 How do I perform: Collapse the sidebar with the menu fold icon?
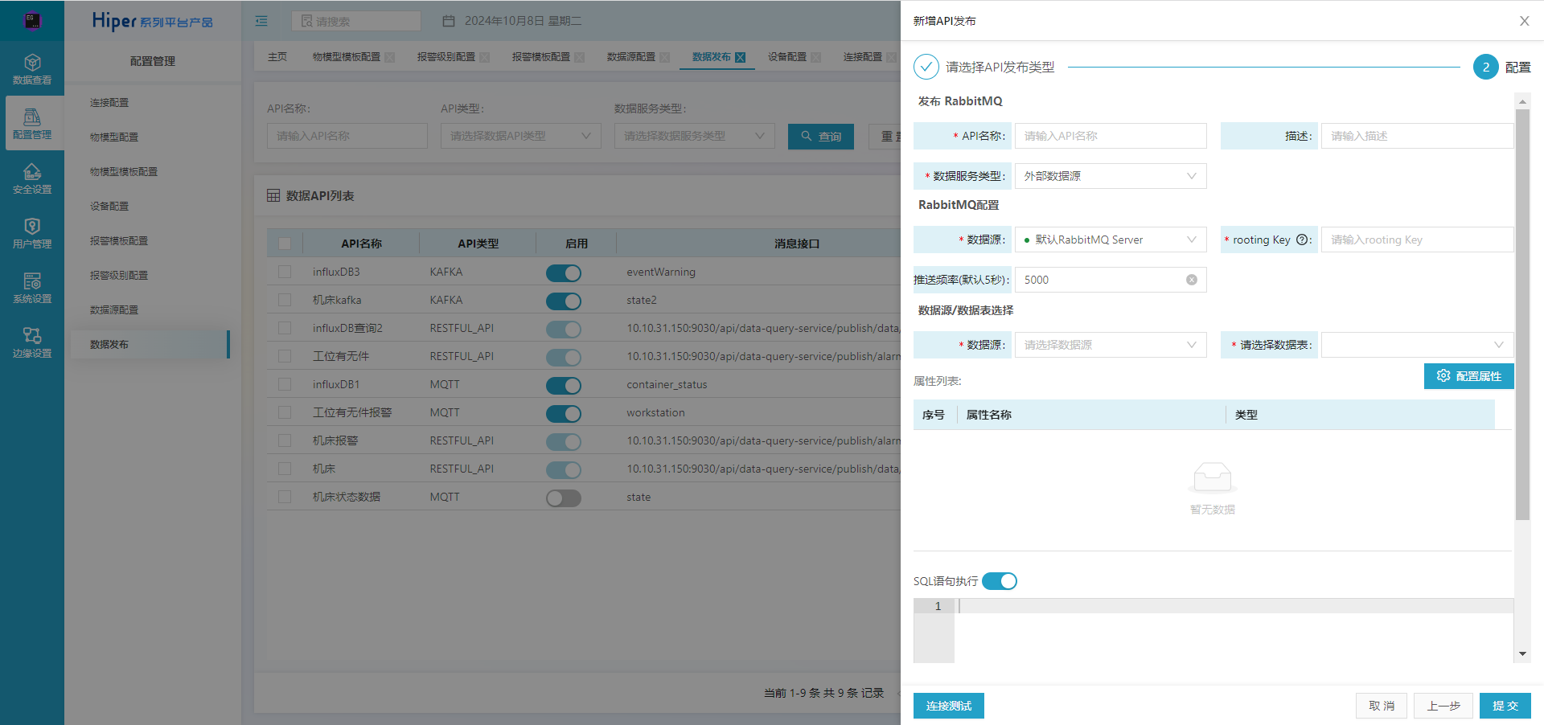(x=261, y=21)
